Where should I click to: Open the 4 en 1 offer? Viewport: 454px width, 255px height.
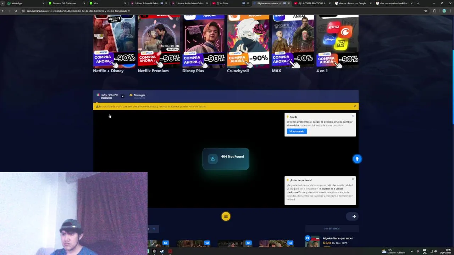click(x=337, y=44)
